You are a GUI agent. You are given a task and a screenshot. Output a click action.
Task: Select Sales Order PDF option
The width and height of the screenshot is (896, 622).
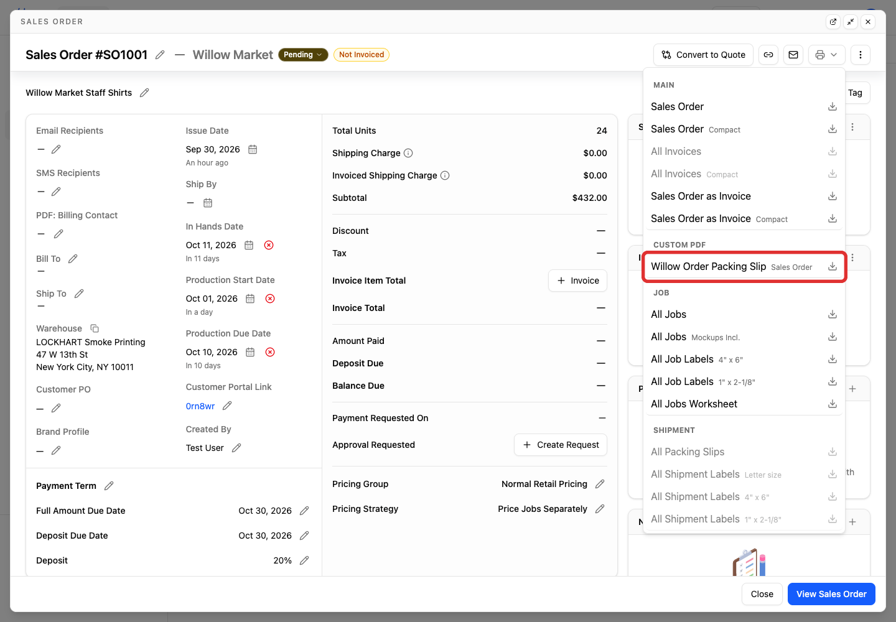(744, 107)
